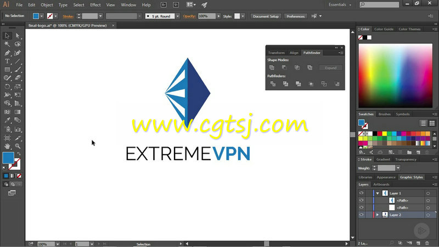Open the stroke weight dropdown in control bar
Image resolution: width=439 pixels, height=247 pixels.
pos(100,16)
